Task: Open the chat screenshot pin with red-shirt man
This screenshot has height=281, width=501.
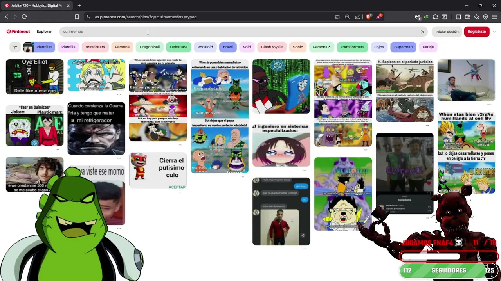Action: click(x=281, y=212)
